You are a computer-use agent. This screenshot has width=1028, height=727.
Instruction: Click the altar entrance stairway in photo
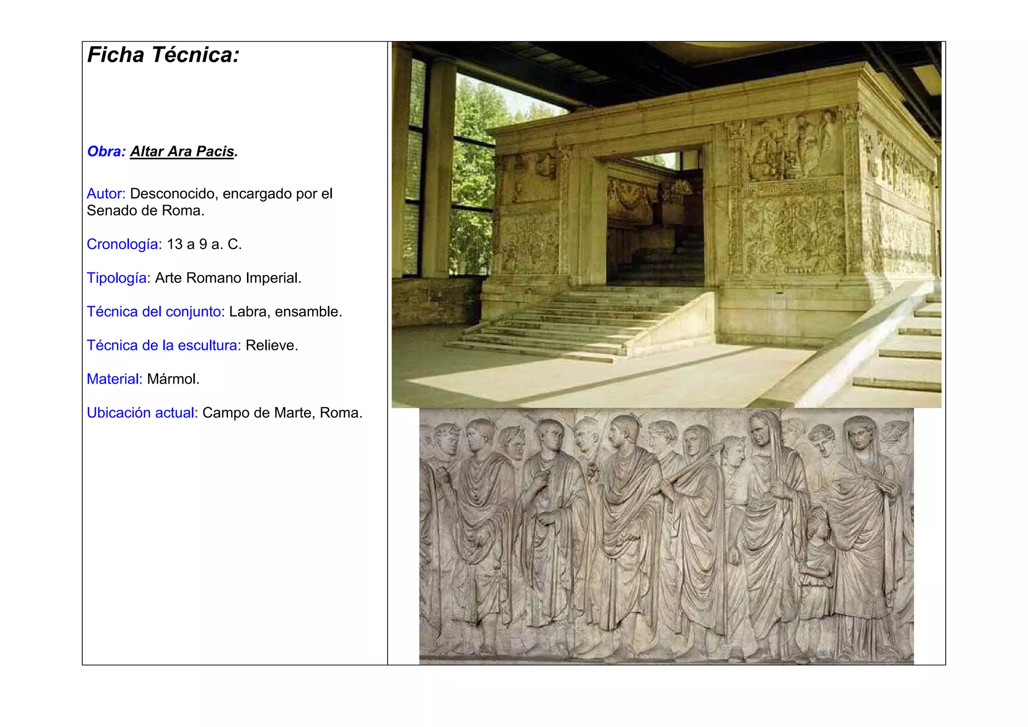pos(567,321)
